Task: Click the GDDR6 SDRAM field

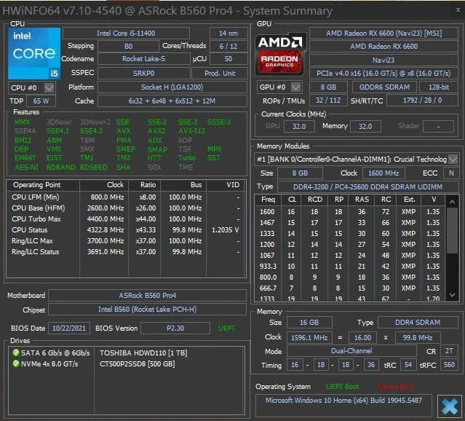Action: pos(384,87)
